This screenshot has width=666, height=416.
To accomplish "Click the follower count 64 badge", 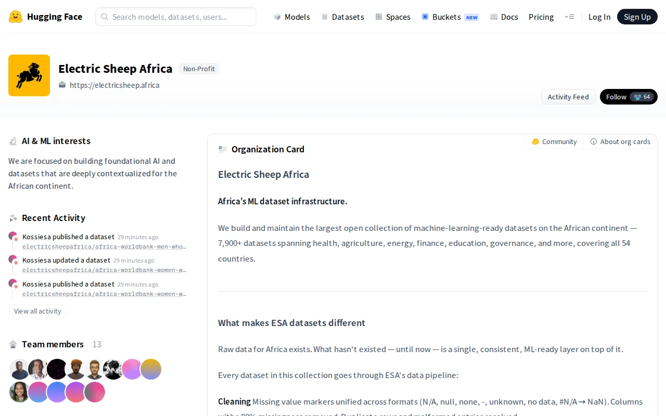I will tap(642, 97).
